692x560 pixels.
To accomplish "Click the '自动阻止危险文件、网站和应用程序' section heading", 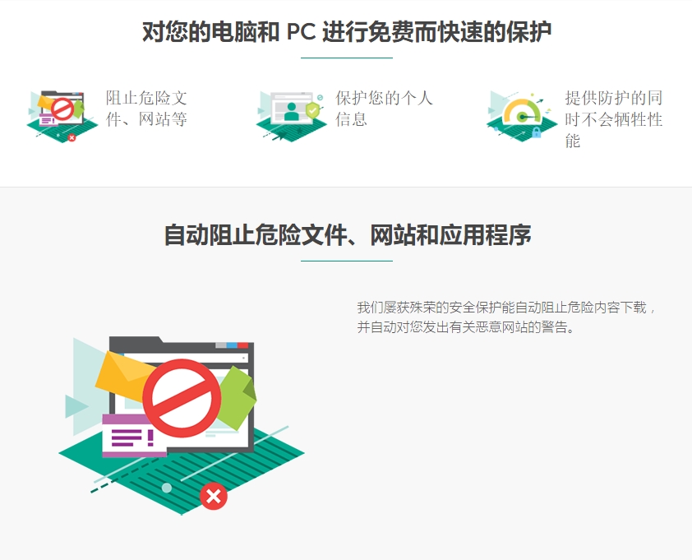I will pyautogui.click(x=348, y=234).
